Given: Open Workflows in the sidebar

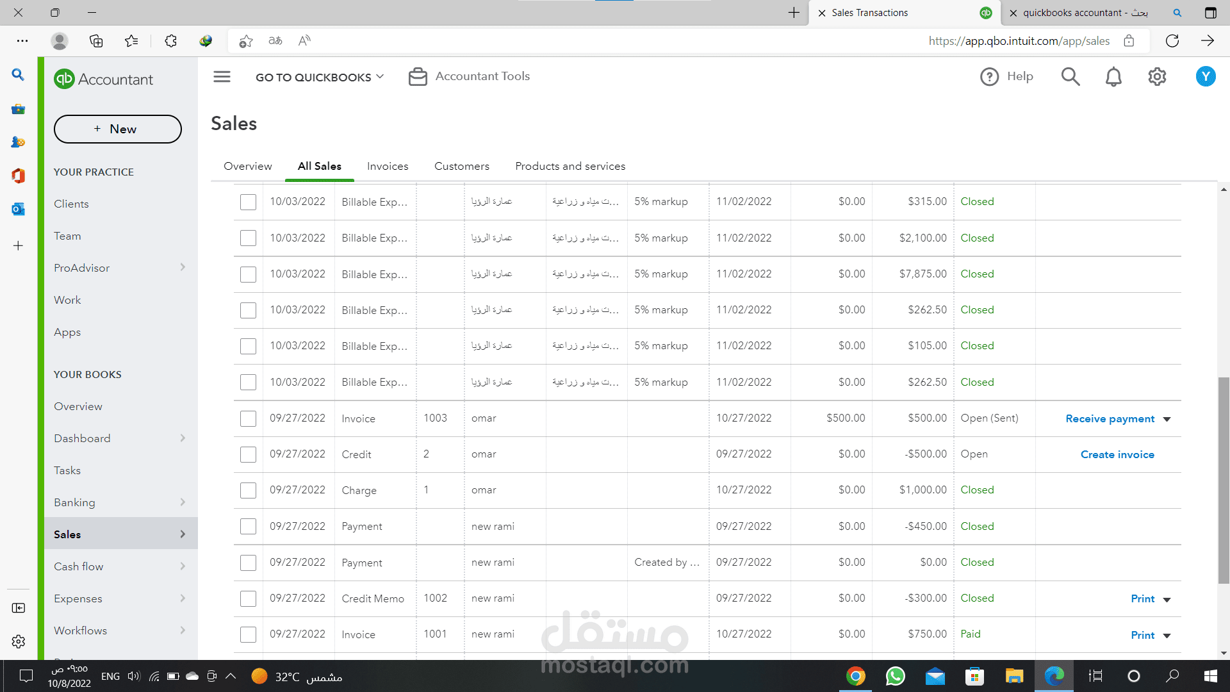Looking at the screenshot, I should pos(80,630).
